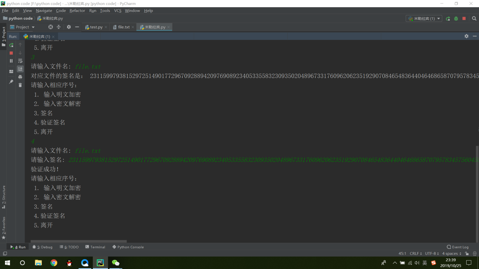Toggle scroll to end of console
Screen dimensions: 479x269
coord(20,69)
